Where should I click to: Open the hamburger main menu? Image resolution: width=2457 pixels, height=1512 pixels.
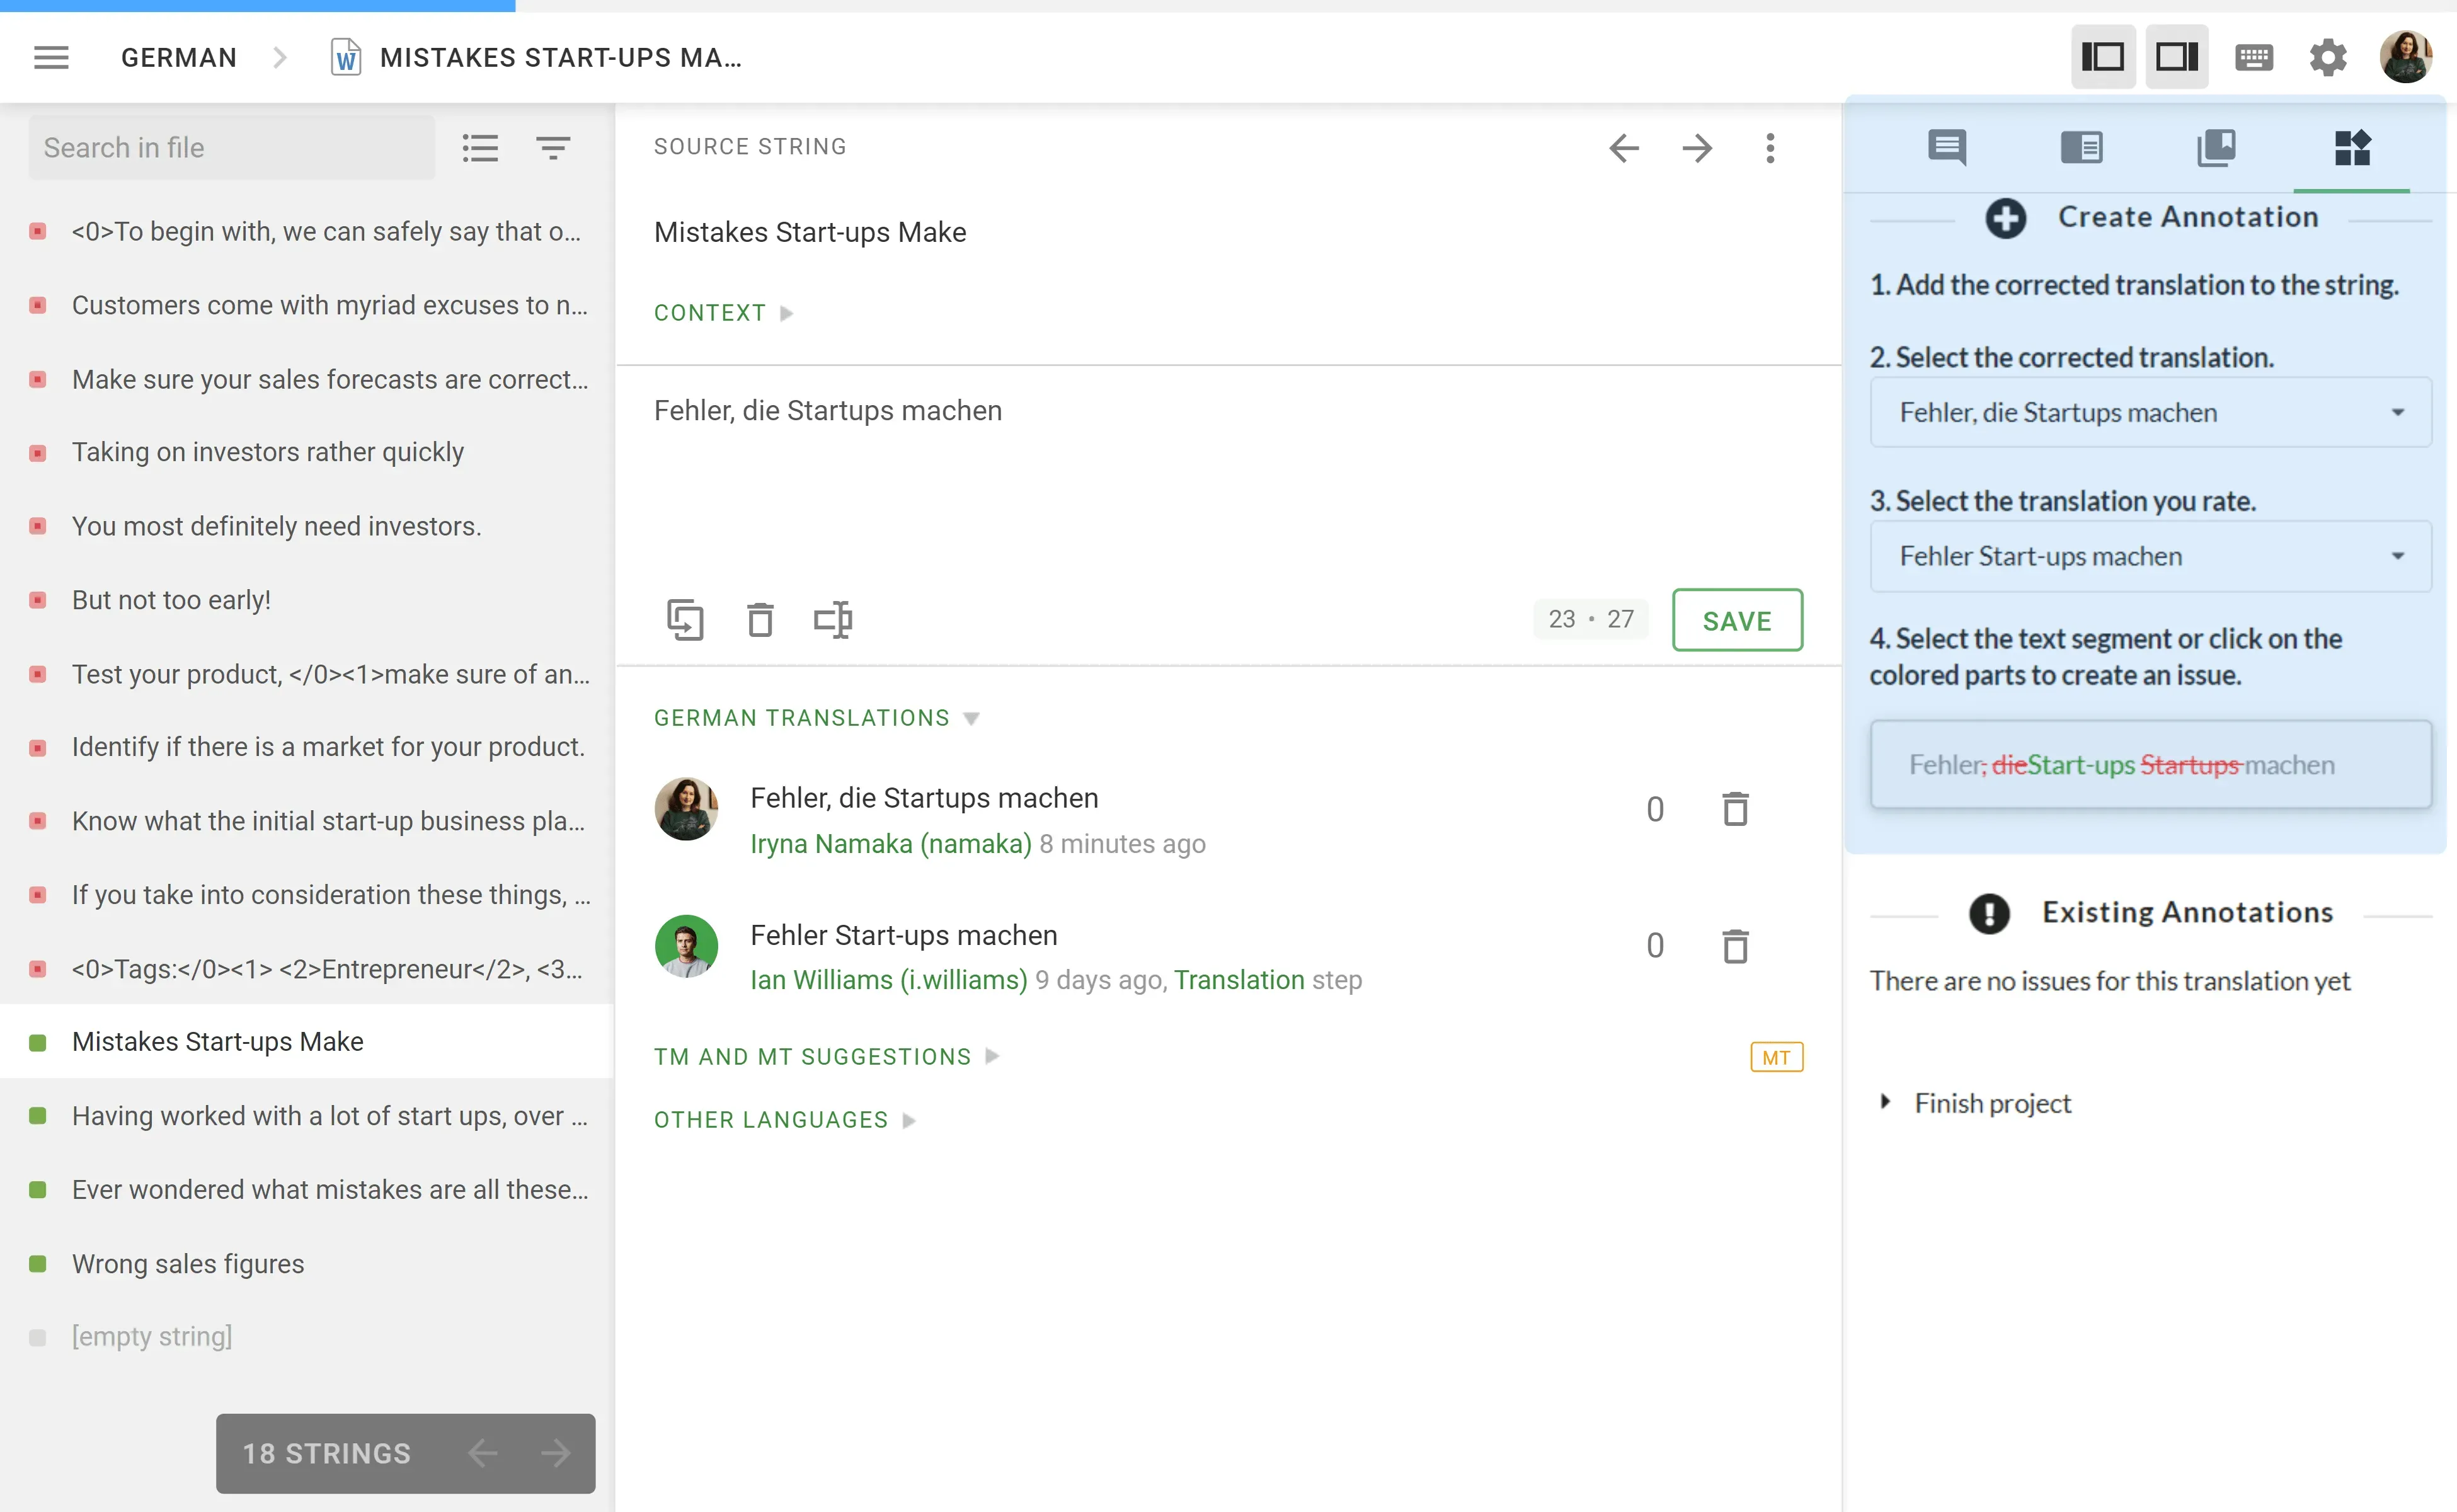pyautogui.click(x=51, y=57)
